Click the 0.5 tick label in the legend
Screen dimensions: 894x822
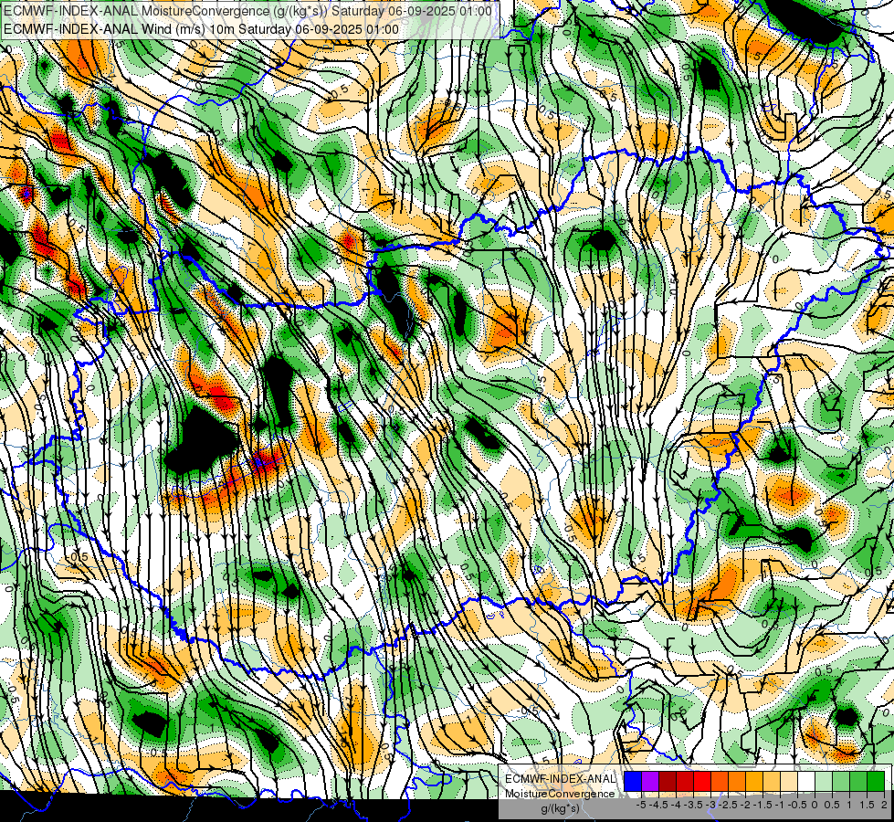(x=832, y=805)
